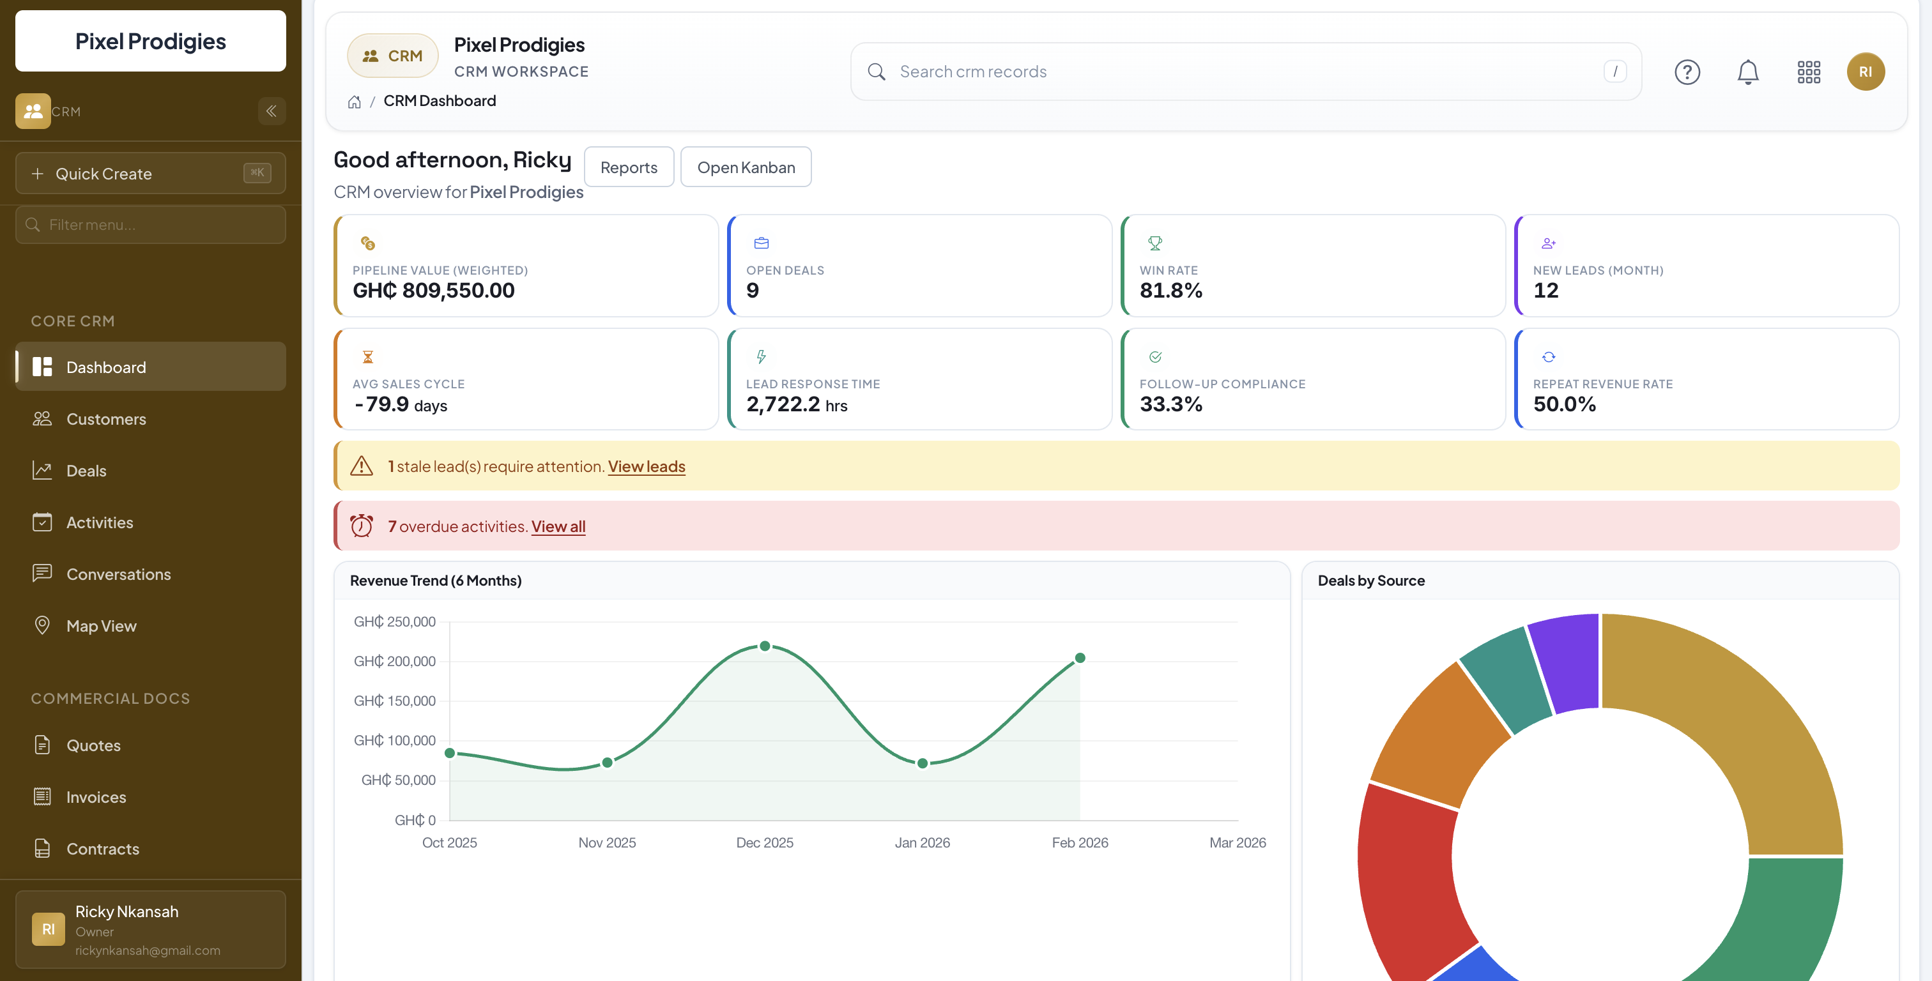Click the Reports button
1932x981 pixels.
point(629,167)
